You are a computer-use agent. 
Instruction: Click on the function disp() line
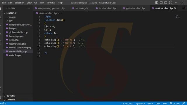(54, 20)
